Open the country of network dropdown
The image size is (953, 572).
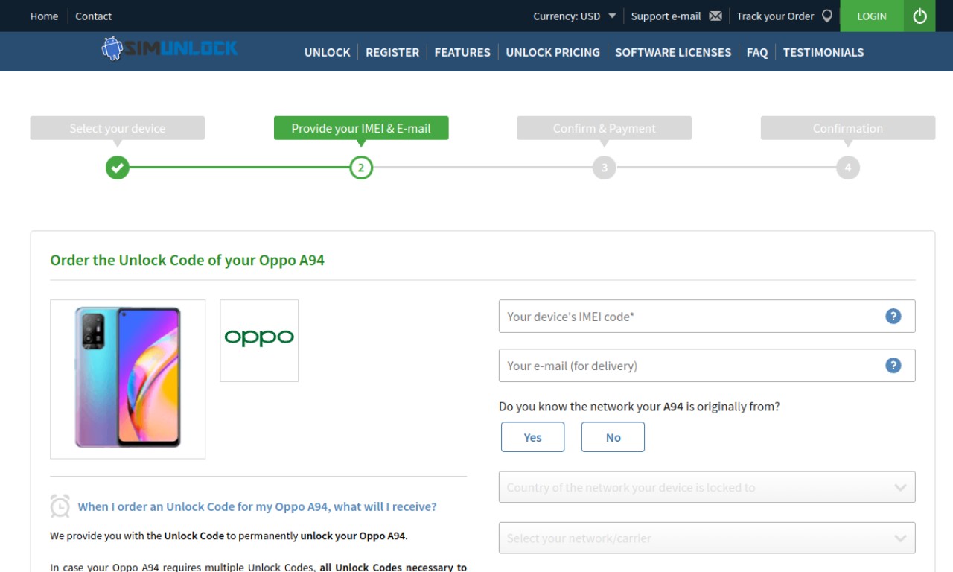coord(707,487)
